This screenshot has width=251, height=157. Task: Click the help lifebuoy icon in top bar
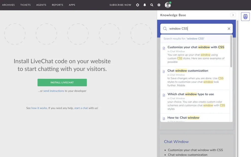[137, 5]
